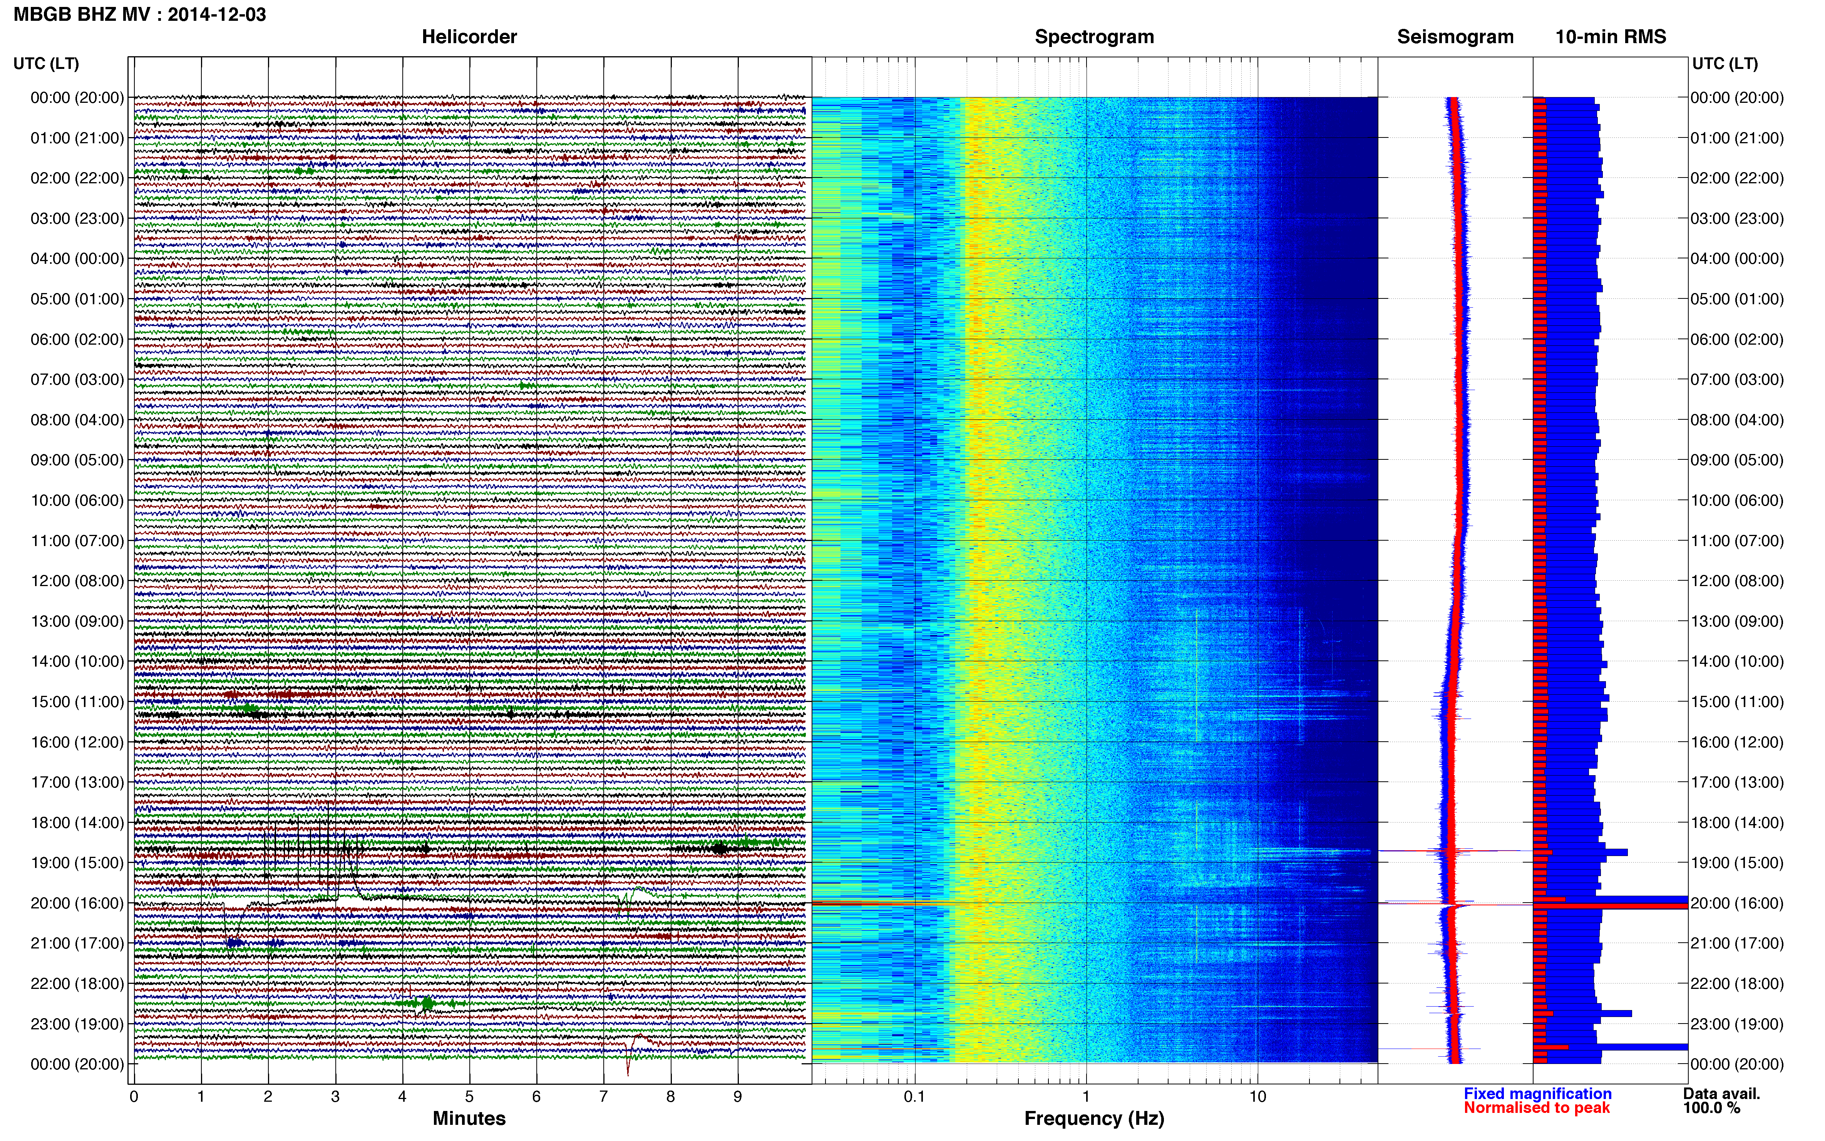Click the left '14:00 (10:00)' time label
Image resolution: width=1825 pixels, height=1141 pixels.
pos(77,662)
